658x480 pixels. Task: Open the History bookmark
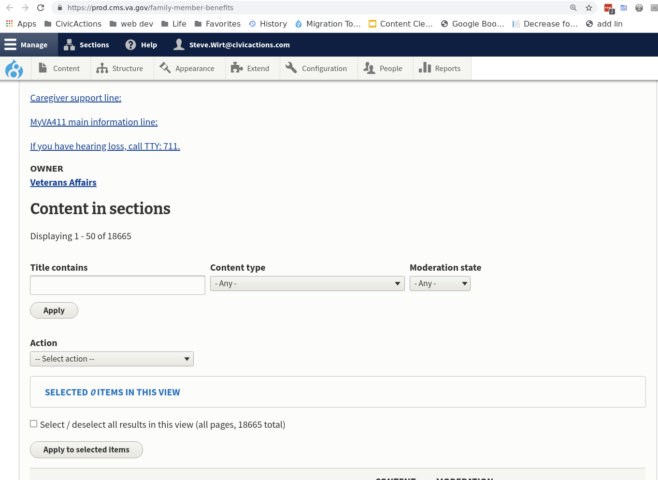(268, 24)
